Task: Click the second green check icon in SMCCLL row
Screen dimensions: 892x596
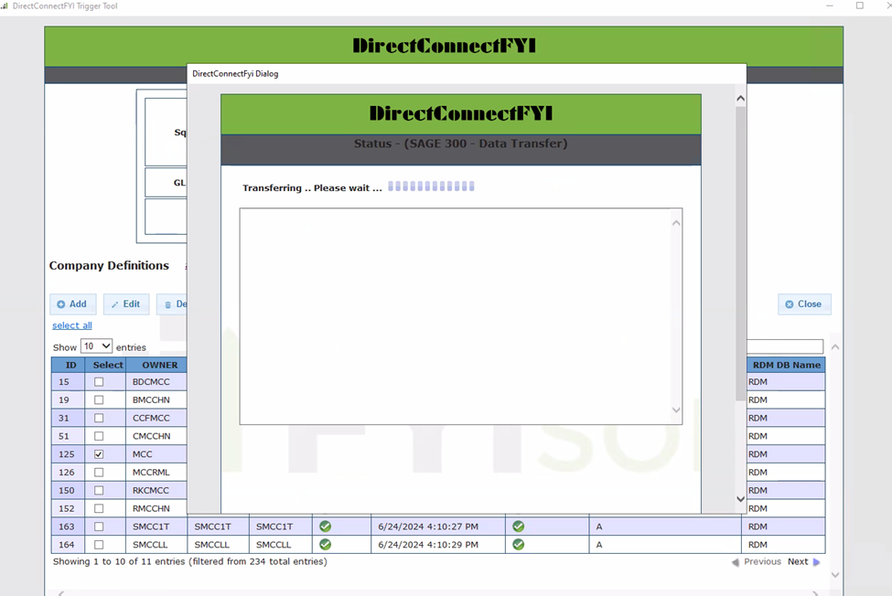Action: (518, 544)
